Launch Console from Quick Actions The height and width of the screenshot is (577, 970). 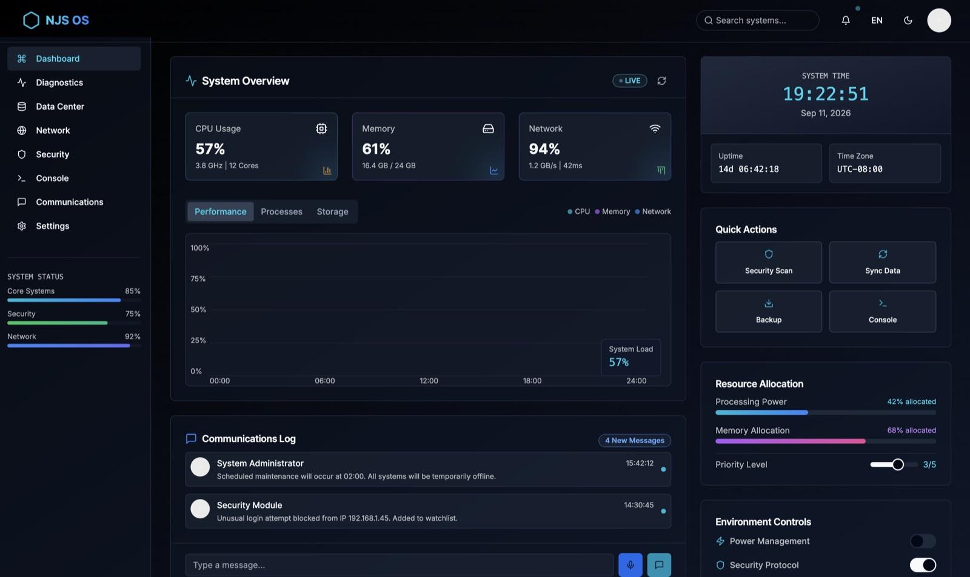883,311
